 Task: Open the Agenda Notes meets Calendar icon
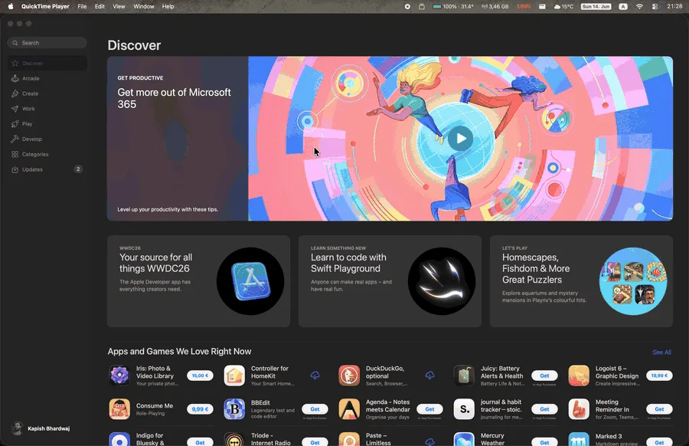click(349, 409)
